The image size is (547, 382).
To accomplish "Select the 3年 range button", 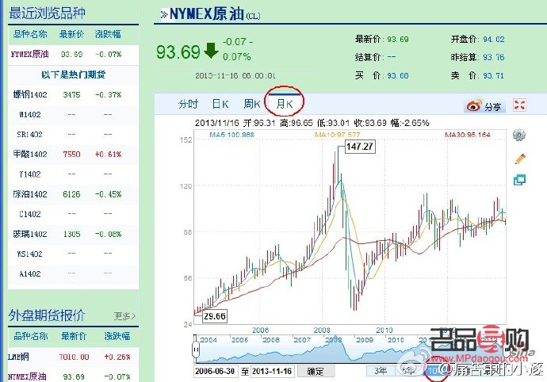I will coord(381,371).
